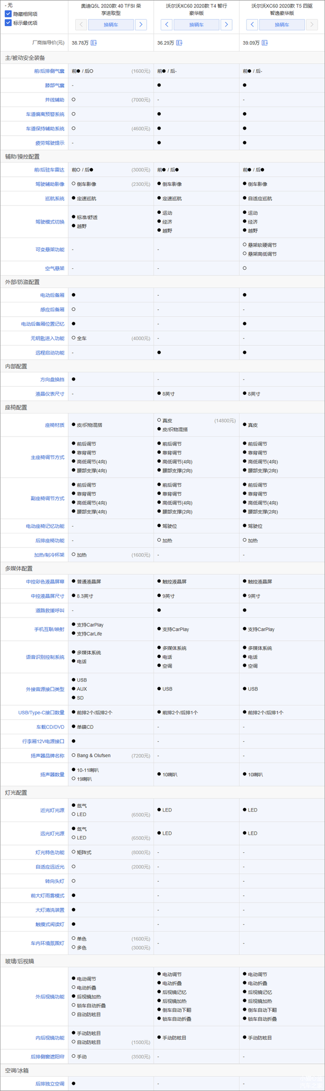Click left arrow for Volvo XC60 T4 column

click(x=166, y=25)
